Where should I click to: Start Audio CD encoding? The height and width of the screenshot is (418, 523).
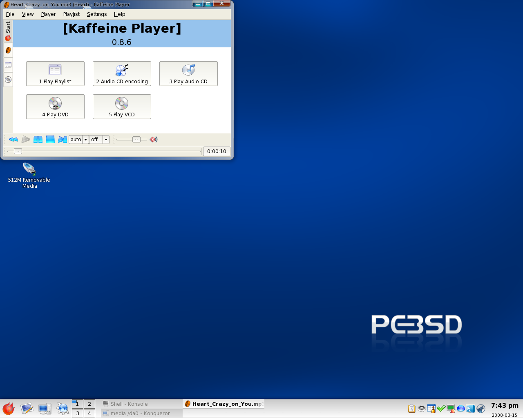(122, 73)
